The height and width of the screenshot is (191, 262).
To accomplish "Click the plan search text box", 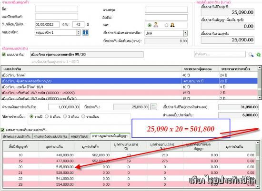I will click(x=220, y=54).
